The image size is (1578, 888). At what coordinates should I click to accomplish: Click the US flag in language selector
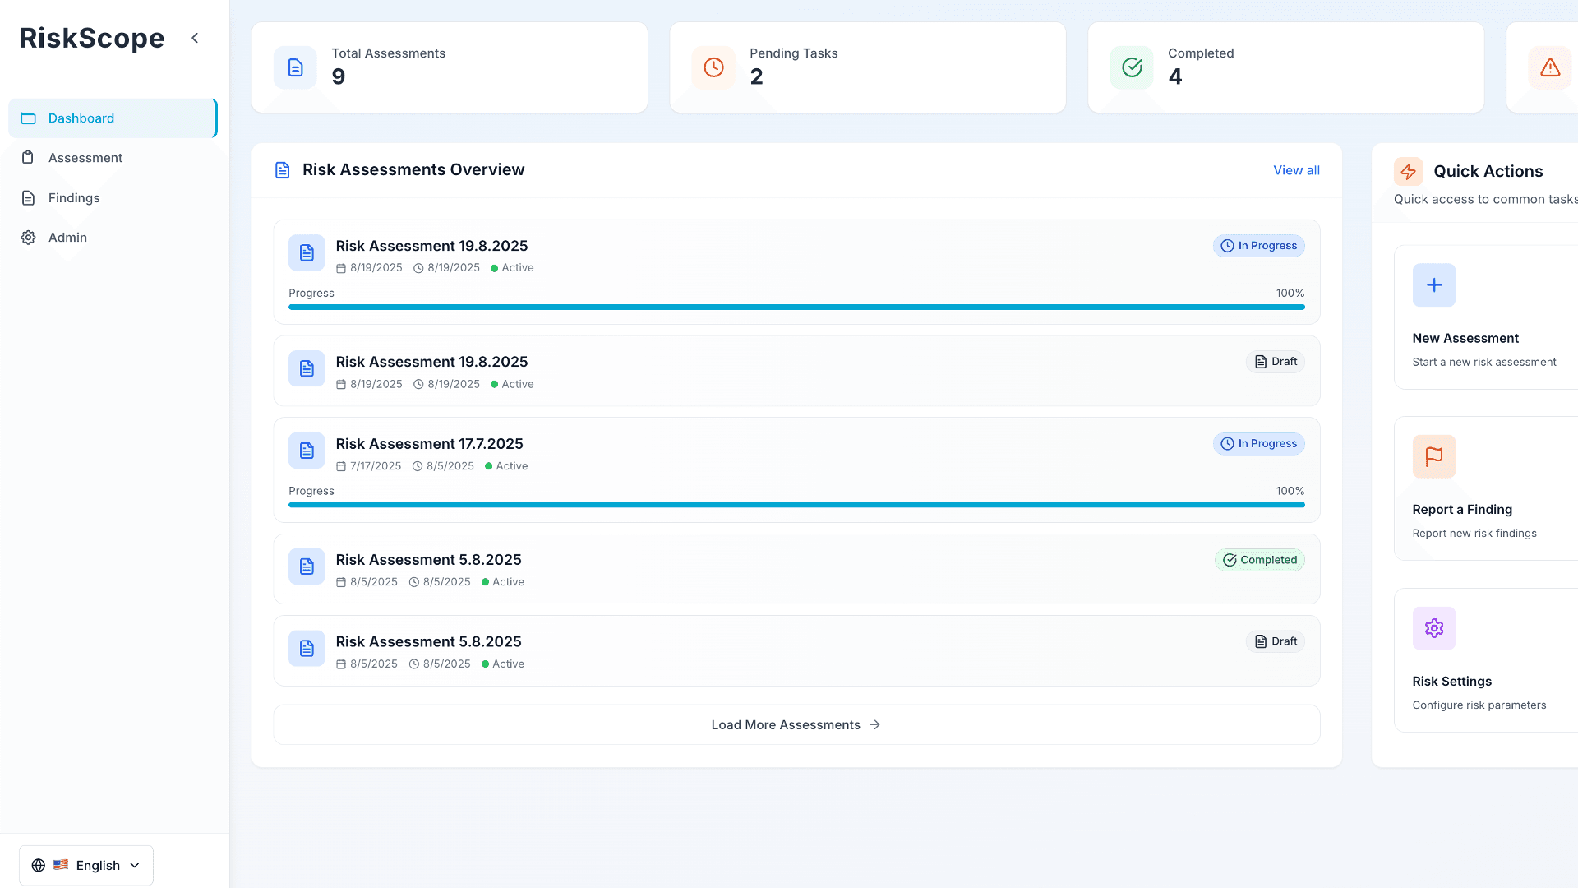tap(61, 865)
